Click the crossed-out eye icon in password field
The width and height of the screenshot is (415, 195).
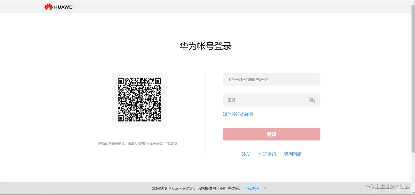[312, 100]
